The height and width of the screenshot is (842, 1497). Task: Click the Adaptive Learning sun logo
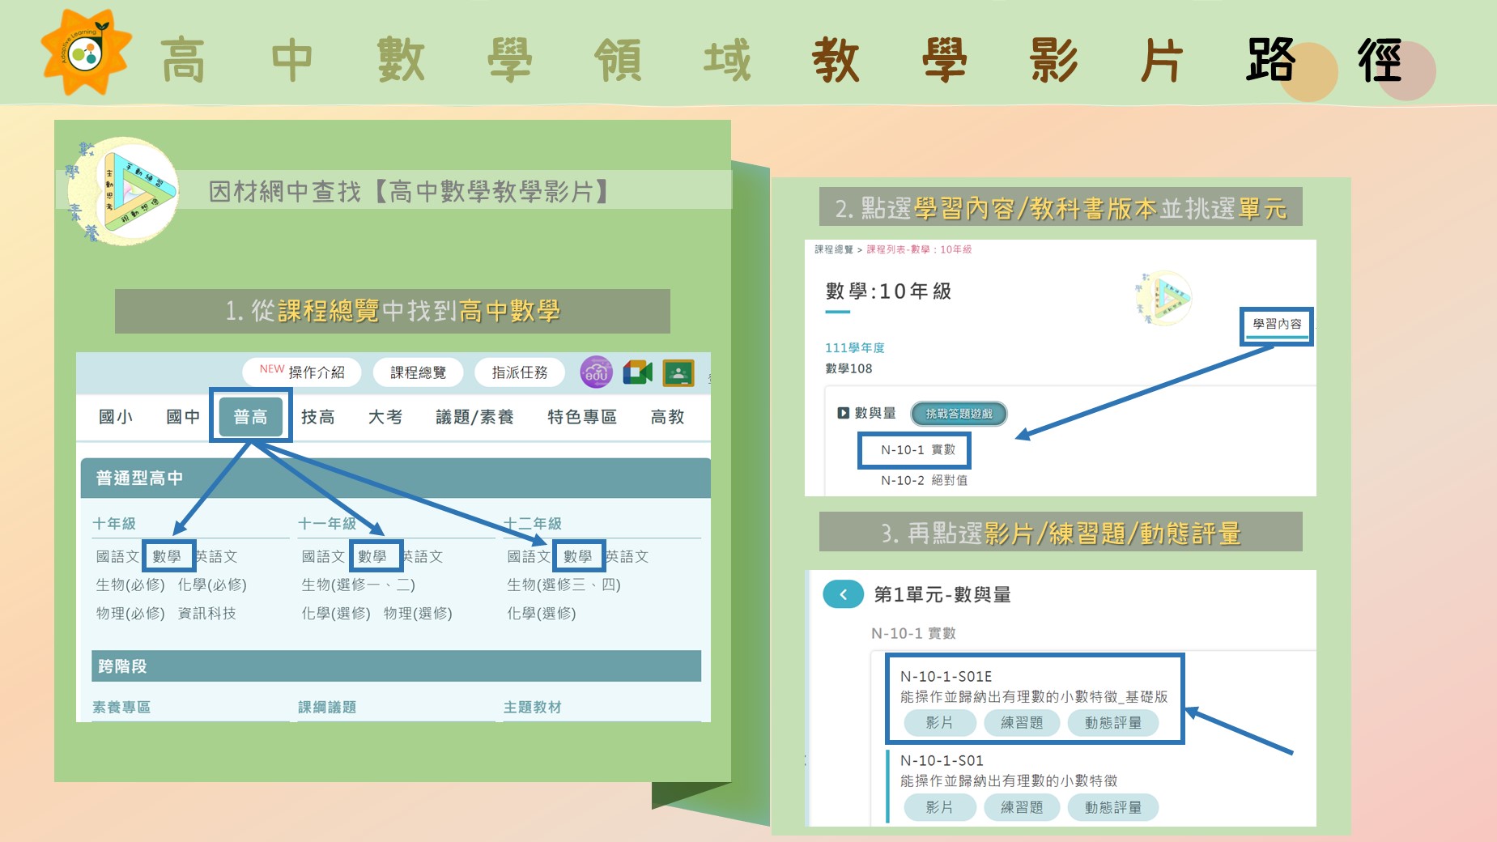click(86, 53)
